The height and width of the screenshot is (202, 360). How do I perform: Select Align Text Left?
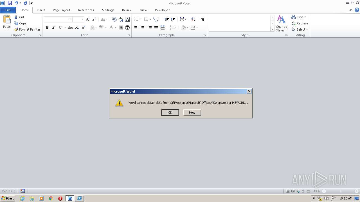(136, 27)
